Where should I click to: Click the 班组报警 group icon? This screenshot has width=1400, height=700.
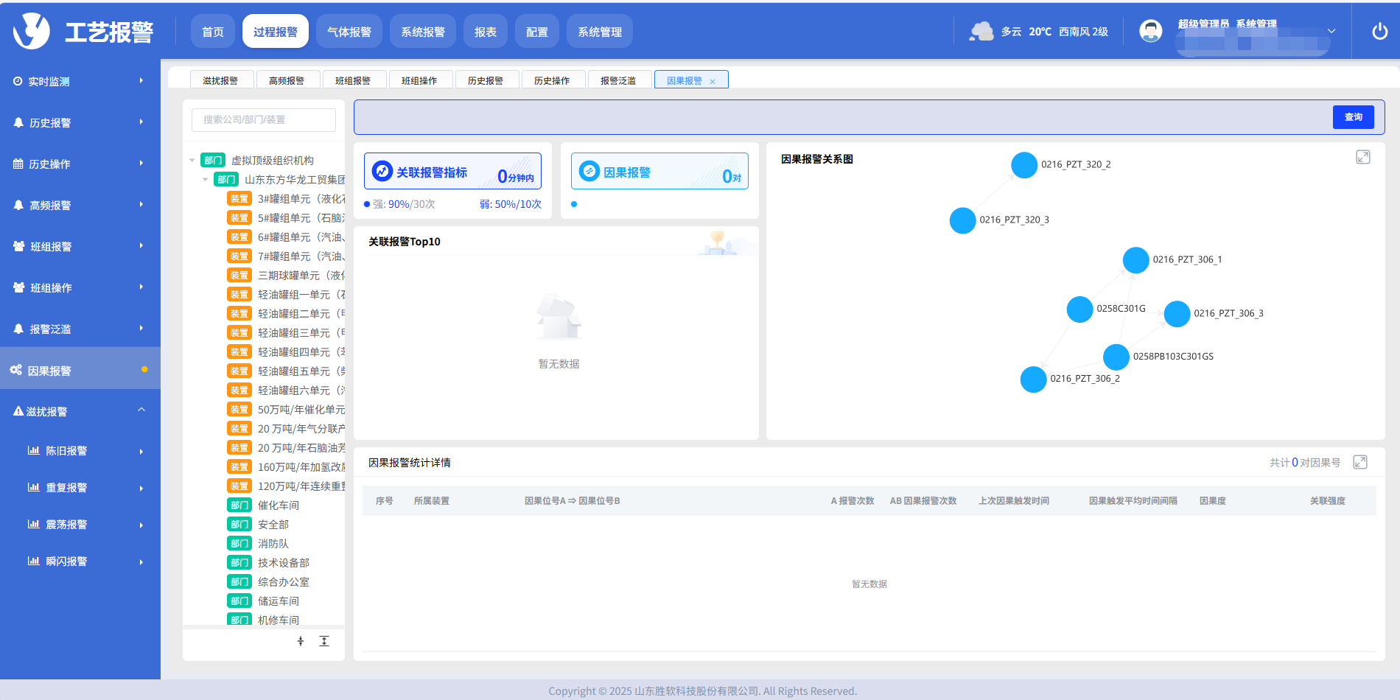(19, 246)
